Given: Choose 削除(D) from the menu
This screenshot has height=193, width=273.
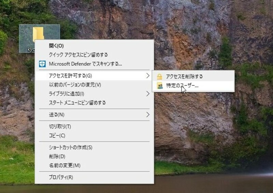Looking at the screenshot, I should (95, 156).
